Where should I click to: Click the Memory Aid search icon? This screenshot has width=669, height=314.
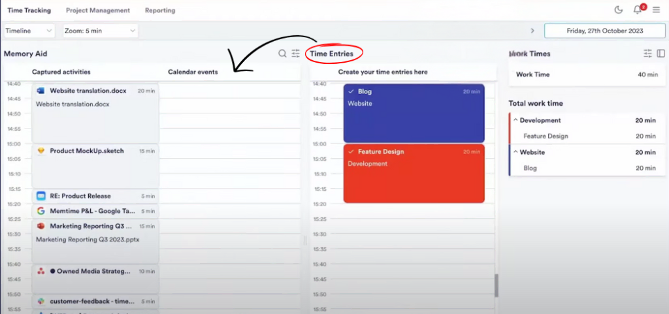pyautogui.click(x=282, y=54)
